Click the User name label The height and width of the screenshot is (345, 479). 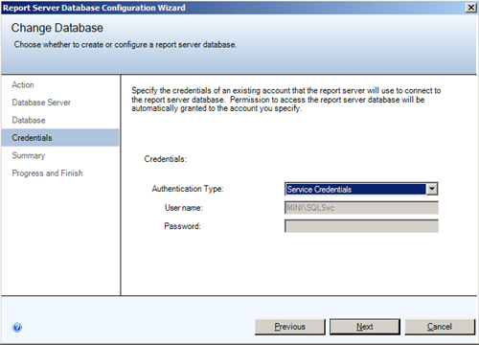(184, 208)
